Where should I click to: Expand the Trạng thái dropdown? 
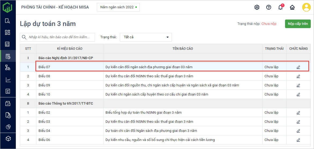[146, 37]
